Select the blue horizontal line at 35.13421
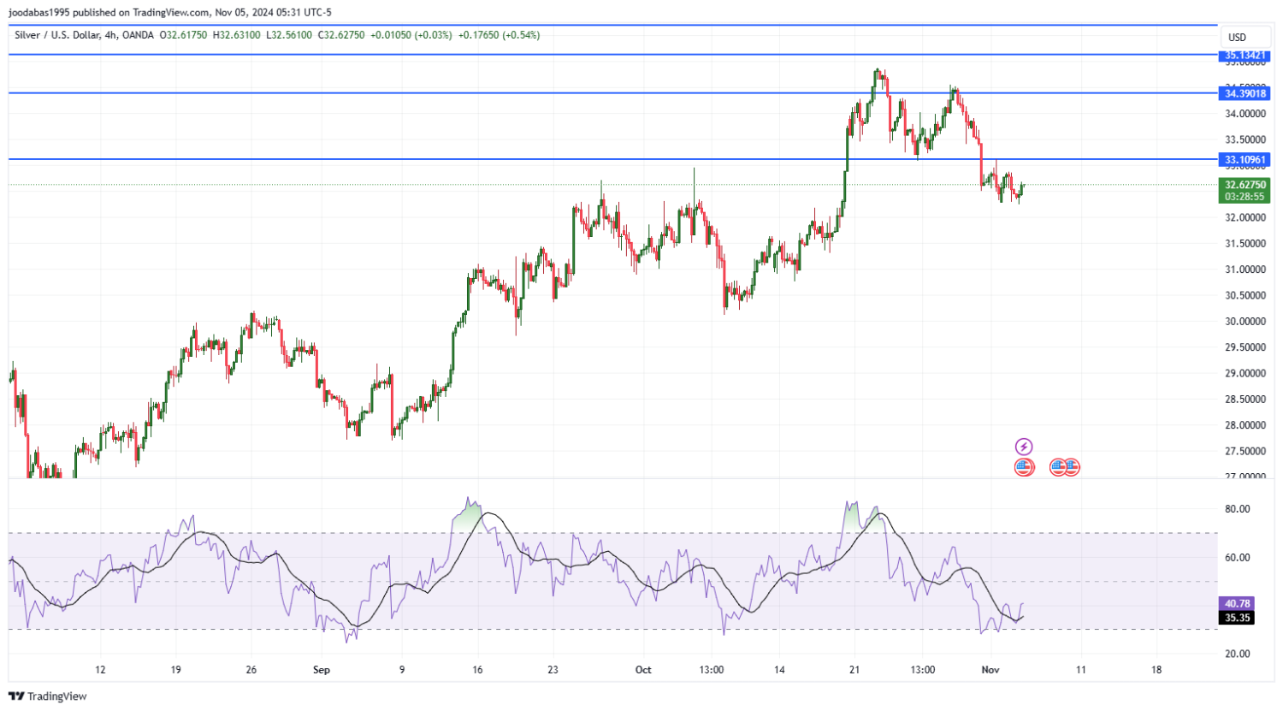The height and width of the screenshot is (711, 1283). tap(612, 55)
